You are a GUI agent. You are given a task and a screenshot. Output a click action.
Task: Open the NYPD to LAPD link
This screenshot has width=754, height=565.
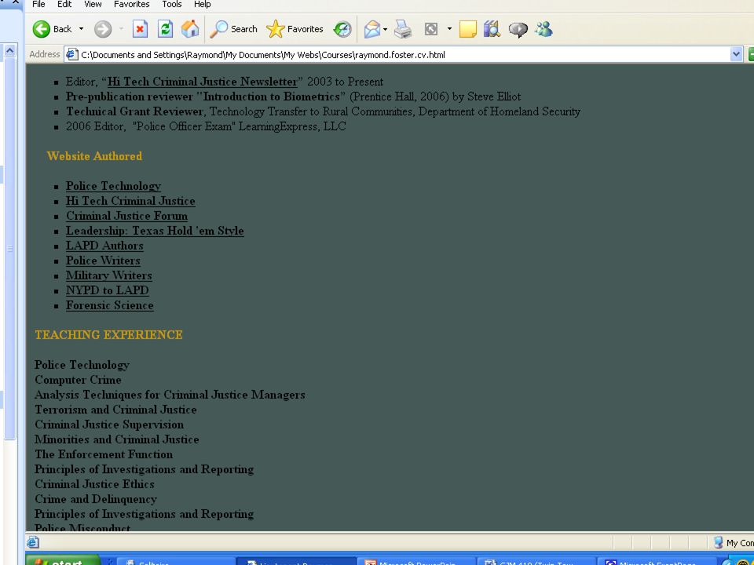[x=108, y=290]
